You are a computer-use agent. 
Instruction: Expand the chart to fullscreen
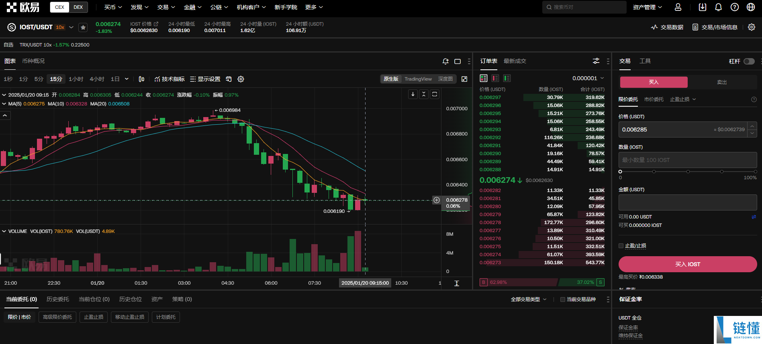pyautogui.click(x=464, y=79)
